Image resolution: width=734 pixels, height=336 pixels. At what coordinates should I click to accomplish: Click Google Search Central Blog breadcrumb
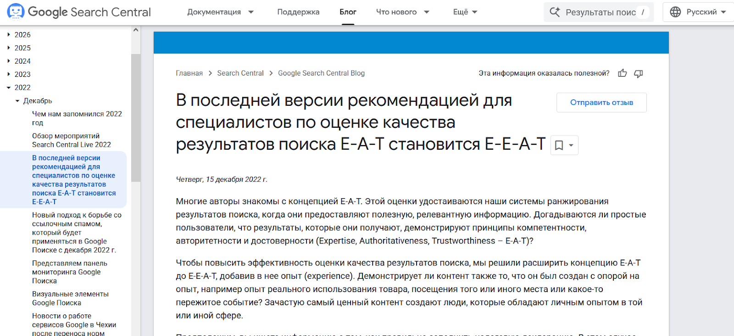click(321, 73)
